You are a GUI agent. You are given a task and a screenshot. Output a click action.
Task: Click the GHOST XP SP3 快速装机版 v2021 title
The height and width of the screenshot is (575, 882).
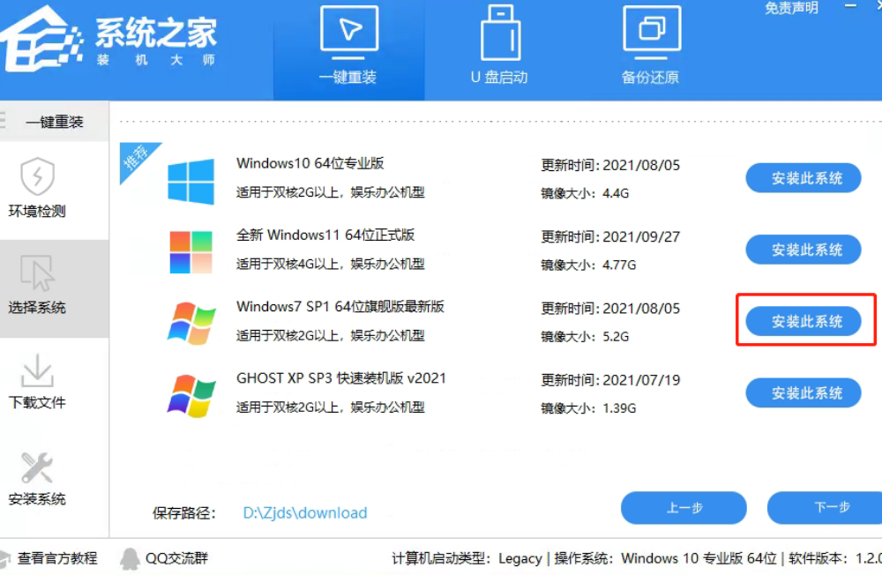(340, 377)
